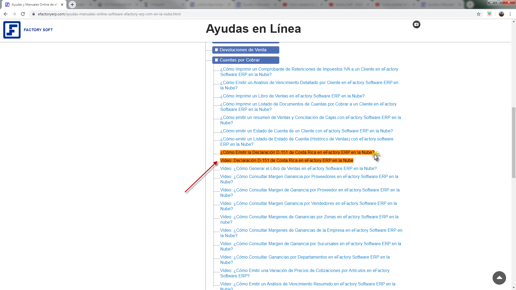Open Listado de Estado de Cuenta Histórico link
Screen dimensions: 516x290
tap(307, 142)
